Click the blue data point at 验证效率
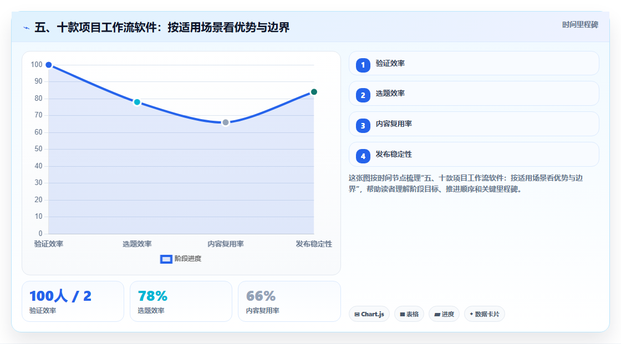 click(x=49, y=65)
